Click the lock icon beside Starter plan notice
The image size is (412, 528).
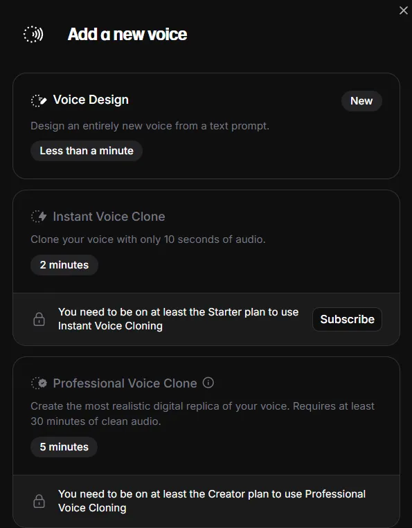click(x=39, y=319)
